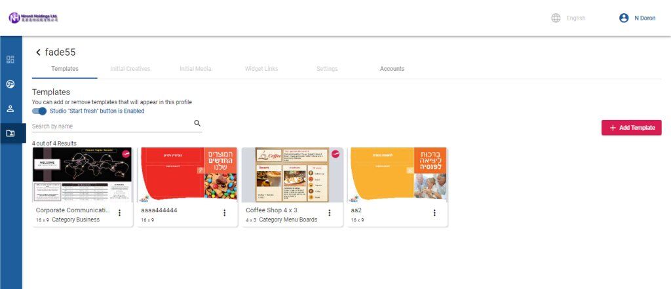Click the search magnifier icon
The image size is (671, 289).
coord(197,123)
